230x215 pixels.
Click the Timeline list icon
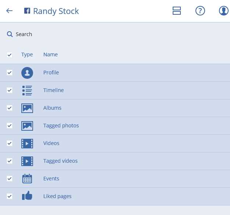(x=27, y=91)
